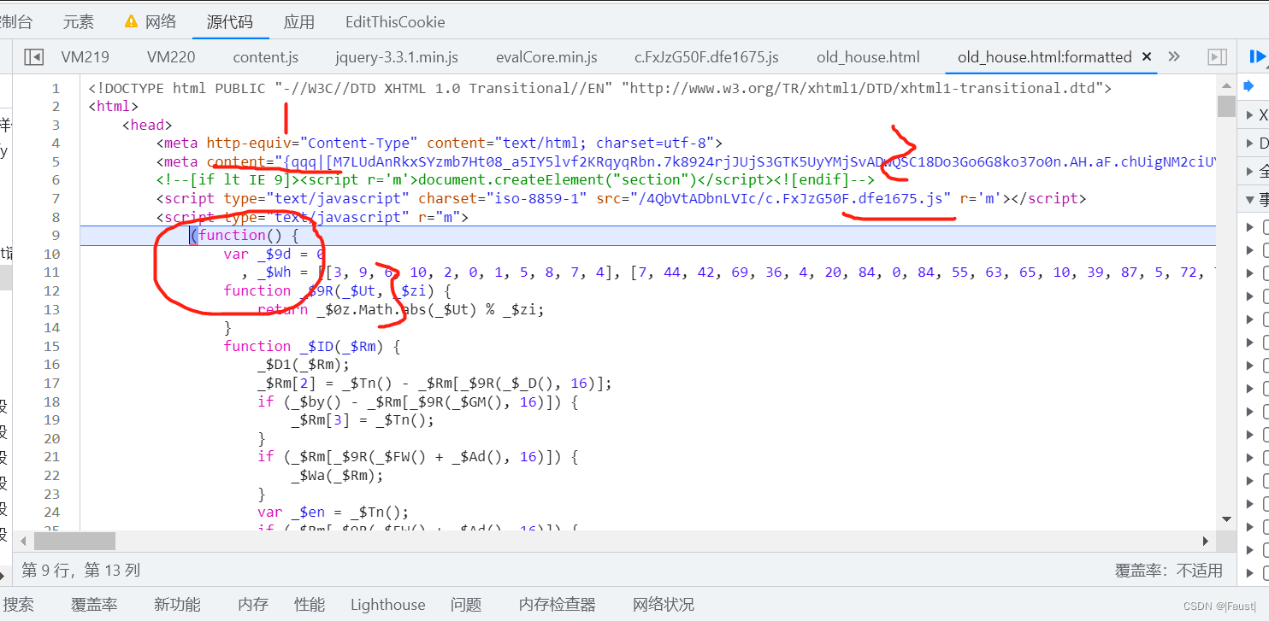
Task: Expand the X section in debugger sidebar
Action: click(x=1248, y=115)
